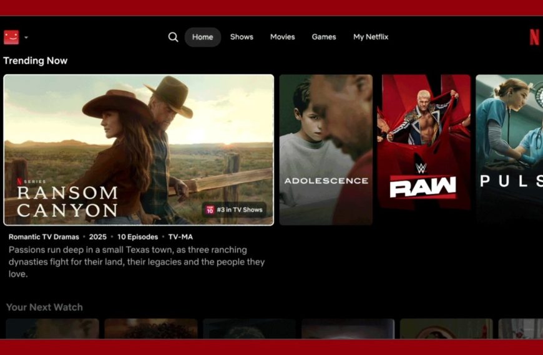The height and width of the screenshot is (355, 543).
Task: Open the Ransom Canyon featured poster
Action: 139,149
